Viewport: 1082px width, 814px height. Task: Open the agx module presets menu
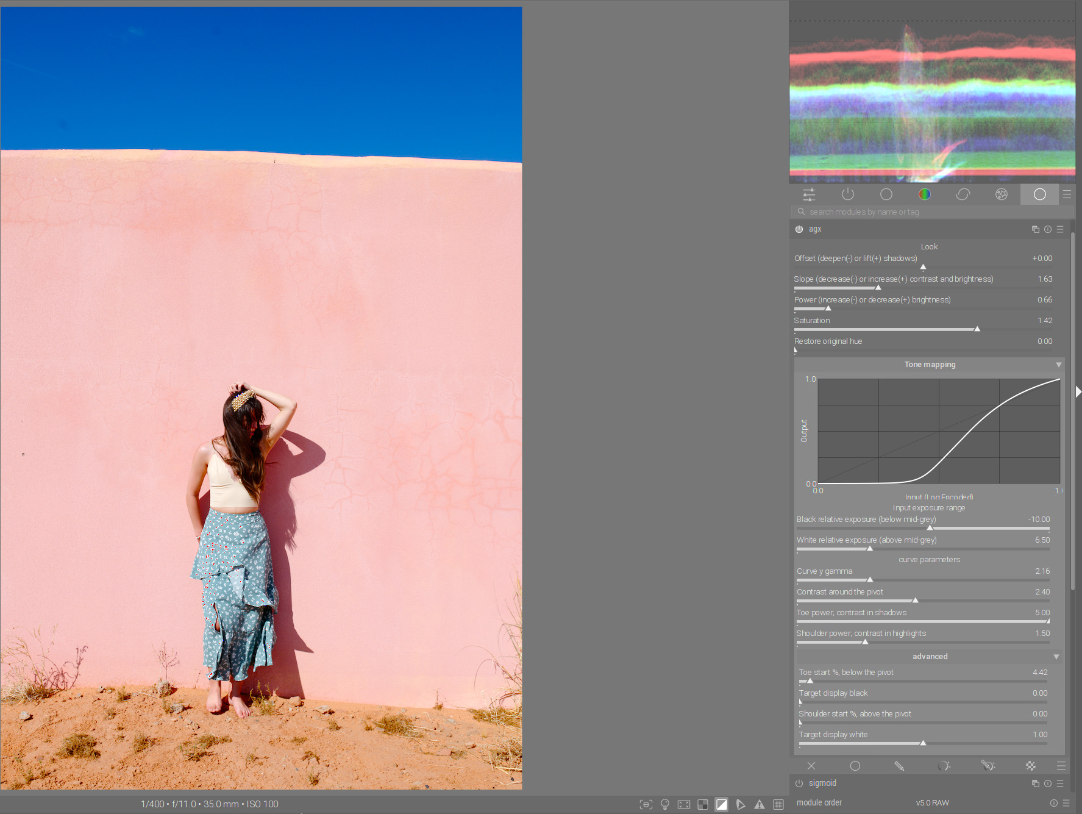[x=1060, y=229]
